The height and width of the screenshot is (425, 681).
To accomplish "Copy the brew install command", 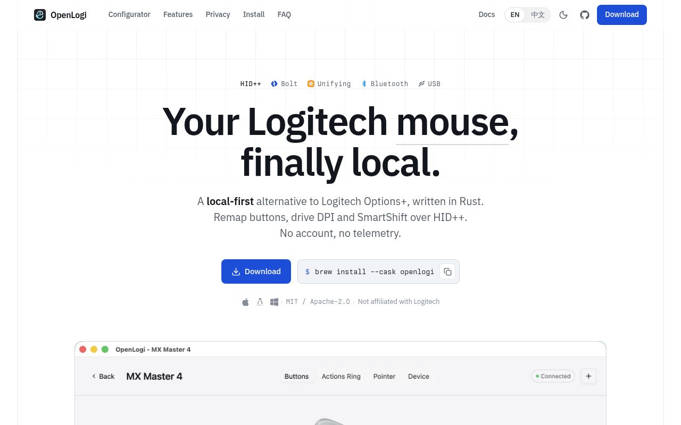I will [447, 271].
